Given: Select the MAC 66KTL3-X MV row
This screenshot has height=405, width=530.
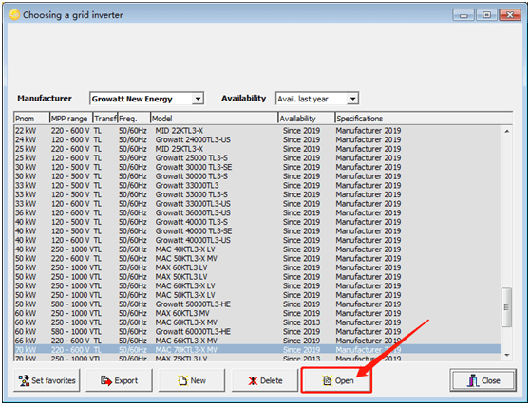Looking at the screenshot, I should pos(257,341).
